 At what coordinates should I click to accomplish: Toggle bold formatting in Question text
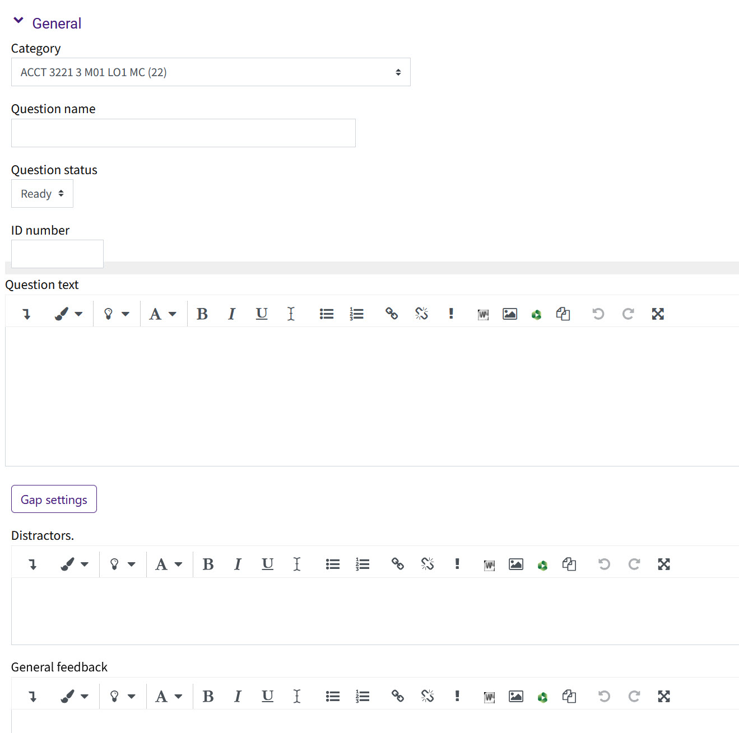202,314
